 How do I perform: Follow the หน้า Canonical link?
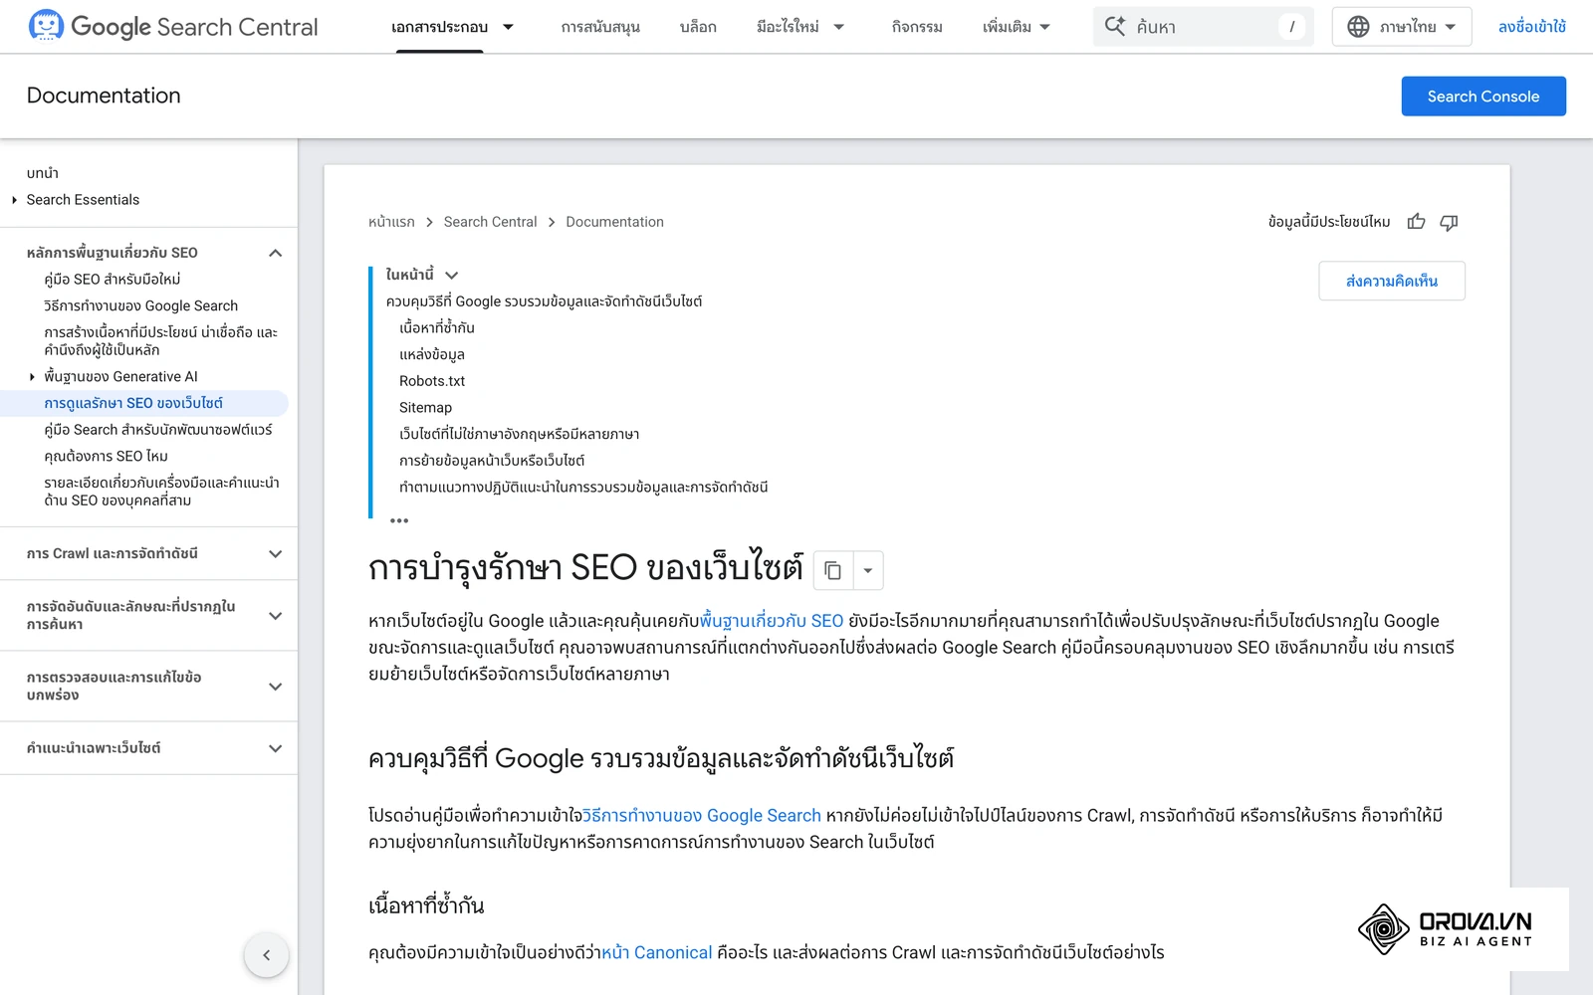[x=657, y=953]
